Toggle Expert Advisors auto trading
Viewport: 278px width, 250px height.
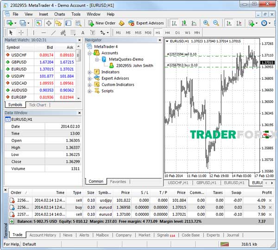[x=146, y=23]
